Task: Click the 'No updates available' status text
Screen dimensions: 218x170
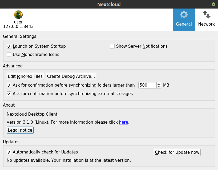Action: tap(69, 160)
